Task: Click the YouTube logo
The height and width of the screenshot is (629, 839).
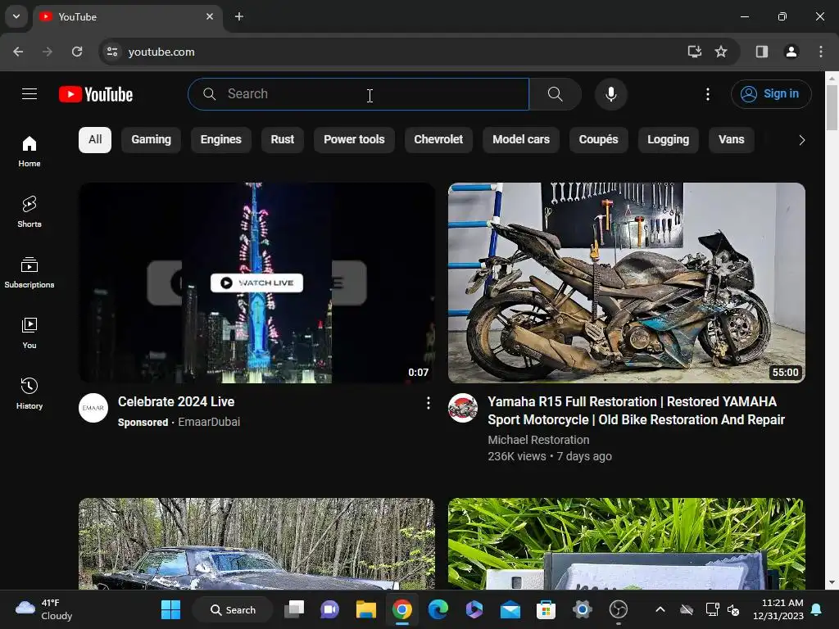Action: (x=96, y=94)
